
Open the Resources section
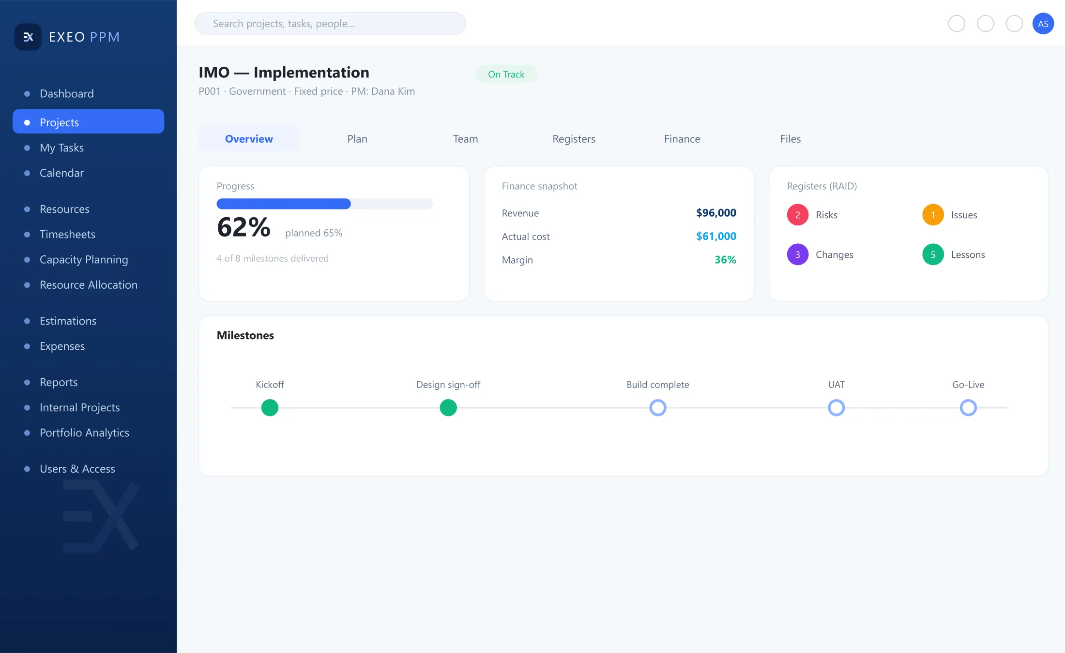88,209
